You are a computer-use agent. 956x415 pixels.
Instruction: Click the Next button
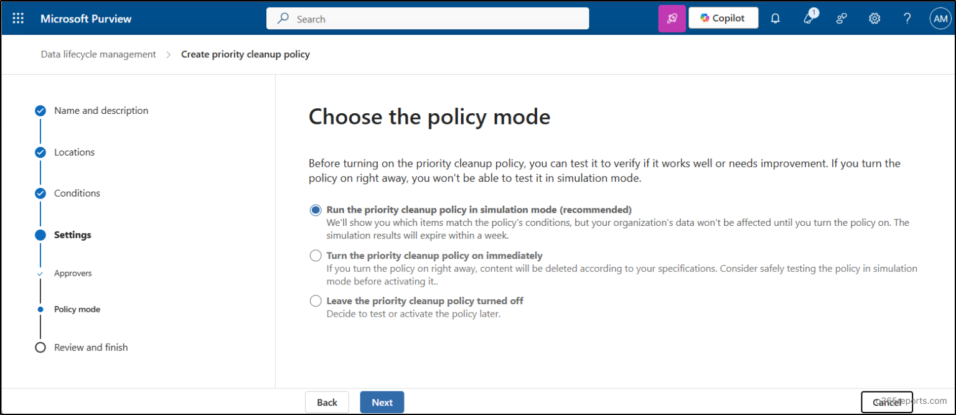pyautogui.click(x=382, y=403)
